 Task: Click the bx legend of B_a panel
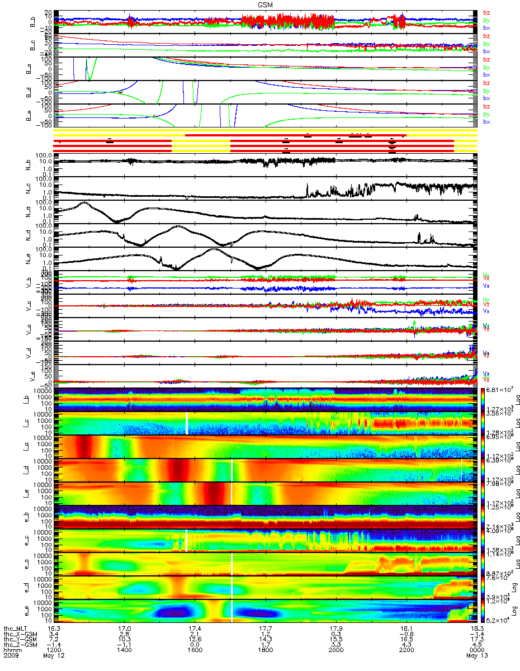(x=486, y=75)
